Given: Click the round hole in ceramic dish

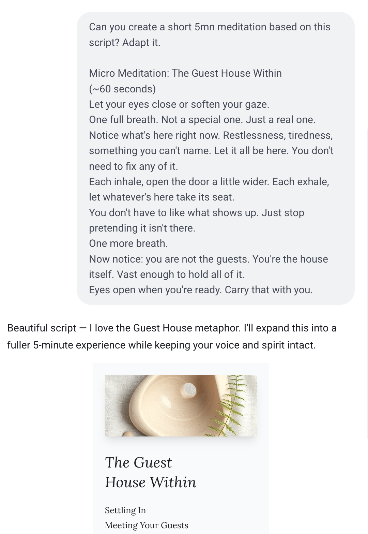Looking at the screenshot, I should point(190,388).
